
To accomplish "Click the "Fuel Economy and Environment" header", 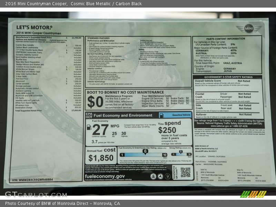I will coord(123,116).
